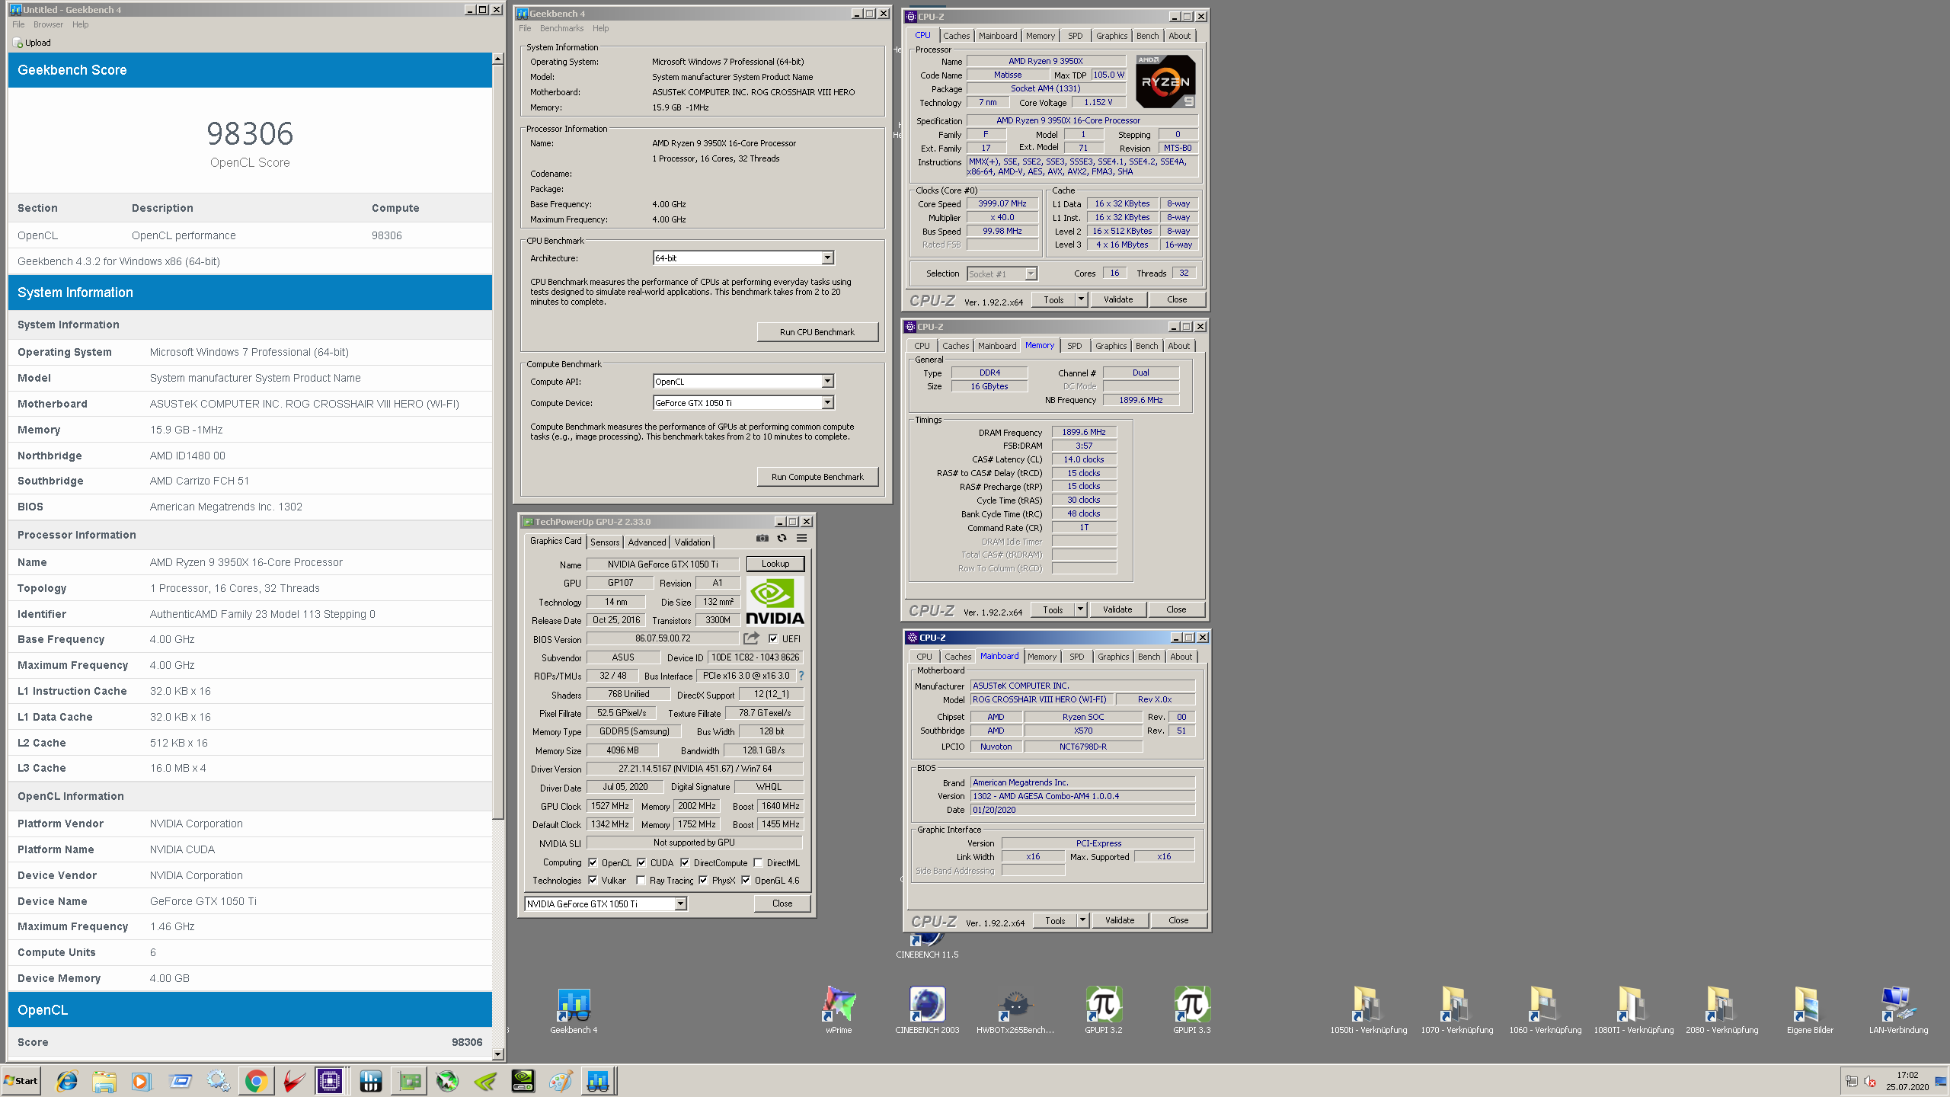Click the Ryzen logo in CPU-Z
The width and height of the screenshot is (1950, 1097).
(1165, 82)
